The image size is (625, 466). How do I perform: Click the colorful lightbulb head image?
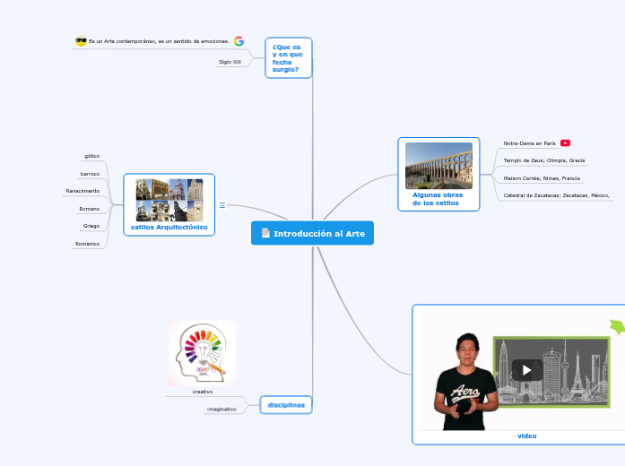pyautogui.click(x=203, y=353)
